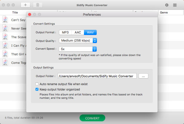Viewport: 184px width, 124px height.
Task: Uncheck Keep output folder organized
Action: pyautogui.click(x=37, y=89)
